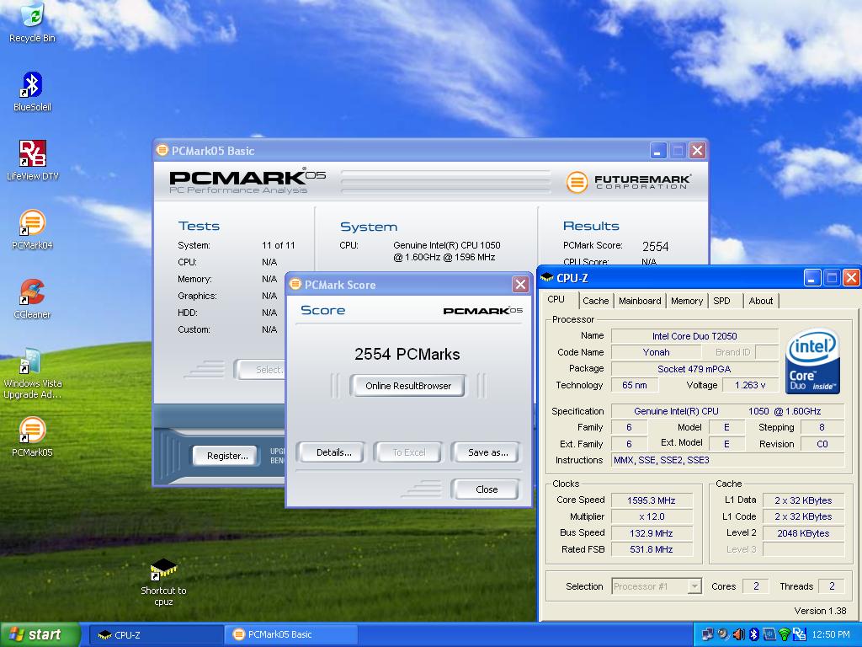This screenshot has width=862, height=647.
Task: Click the Intel Core Duo logo in CPU-Z
Action: [812, 361]
